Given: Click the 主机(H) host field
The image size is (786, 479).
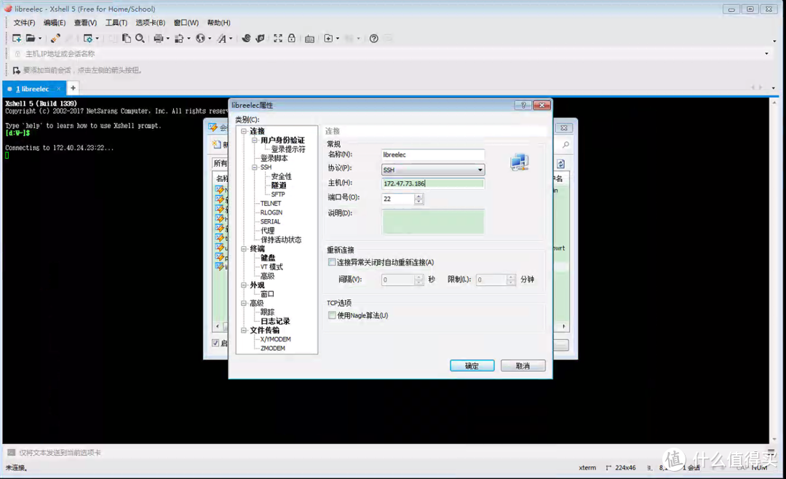Looking at the screenshot, I should [433, 183].
